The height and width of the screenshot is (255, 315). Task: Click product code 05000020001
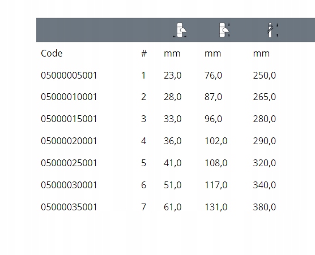click(69, 141)
